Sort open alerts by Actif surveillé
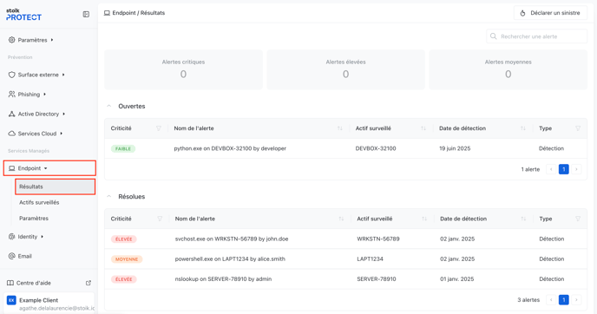Image resolution: width=597 pixels, height=314 pixels. click(x=423, y=128)
